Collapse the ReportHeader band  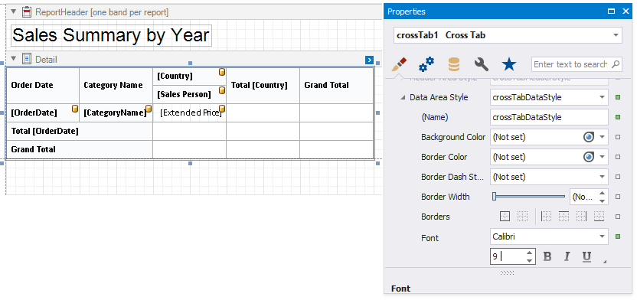pyautogui.click(x=14, y=12)
